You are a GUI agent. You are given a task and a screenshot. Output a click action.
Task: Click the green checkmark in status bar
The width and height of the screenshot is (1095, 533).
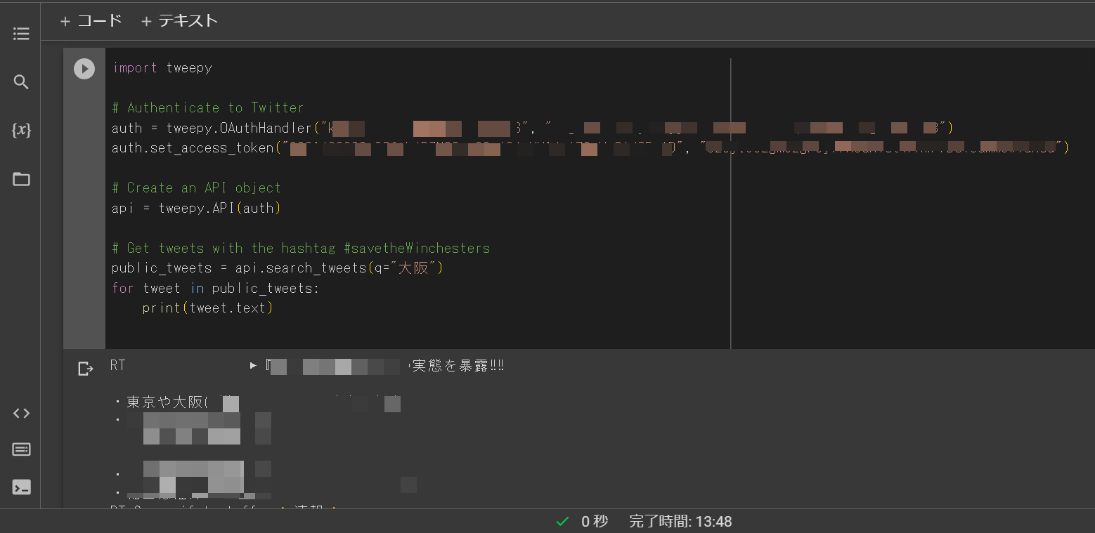pos(562,521)
